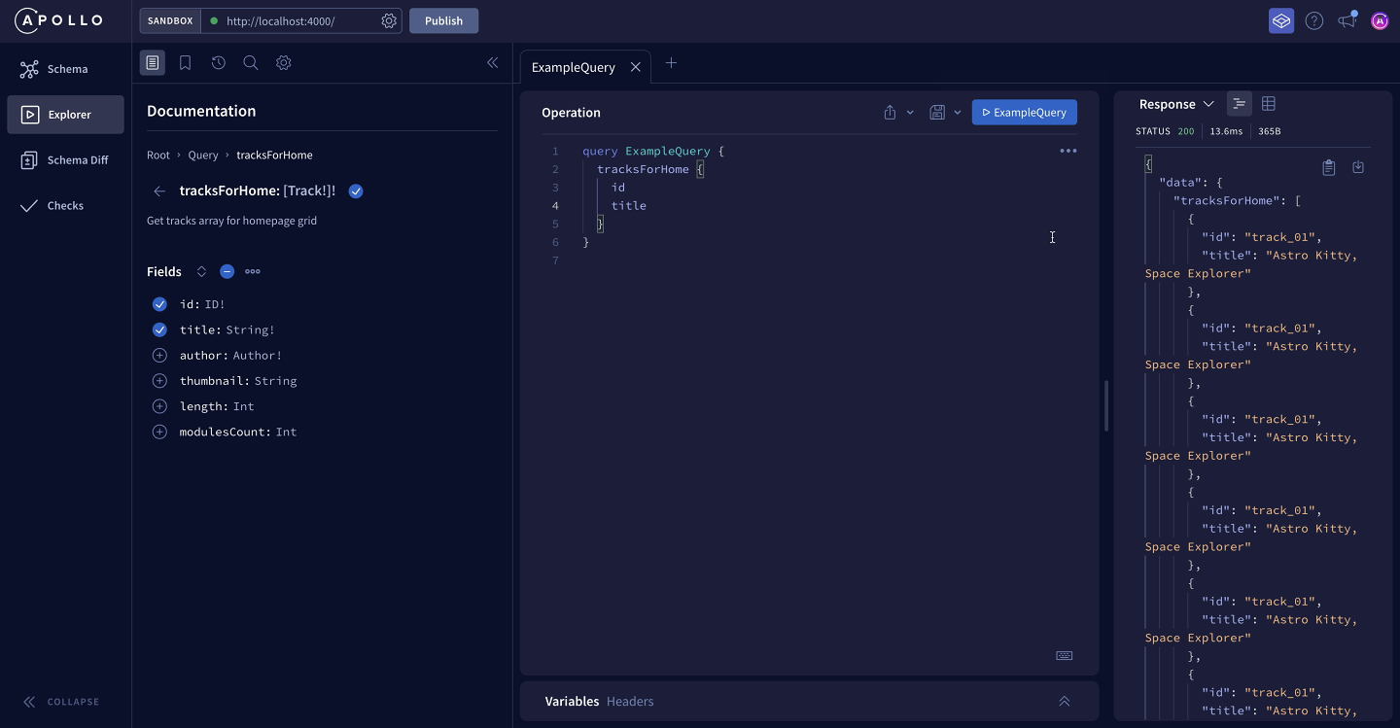Click the title line in editor

coord(629,205)
